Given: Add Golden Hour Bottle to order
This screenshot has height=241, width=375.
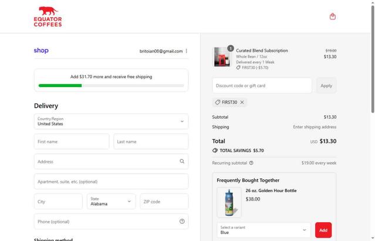Looking at the screenshot, I should (x=323, y=230).
